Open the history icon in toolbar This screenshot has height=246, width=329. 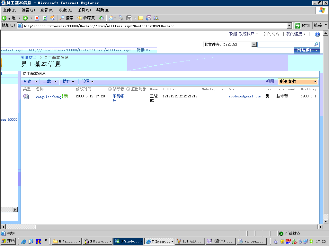point(101,18)
